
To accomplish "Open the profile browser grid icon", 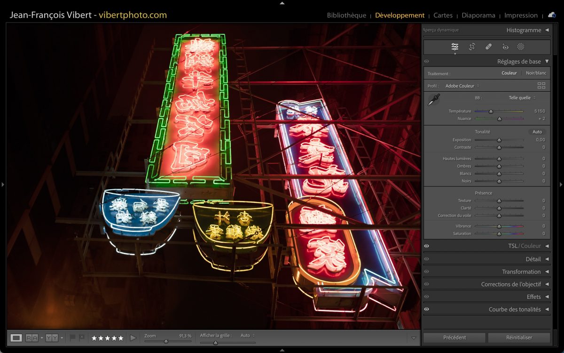I will click(541, 86).
